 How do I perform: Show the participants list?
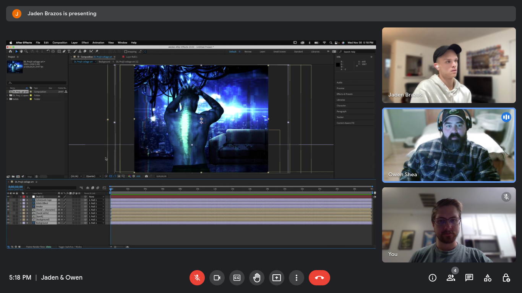451,278
